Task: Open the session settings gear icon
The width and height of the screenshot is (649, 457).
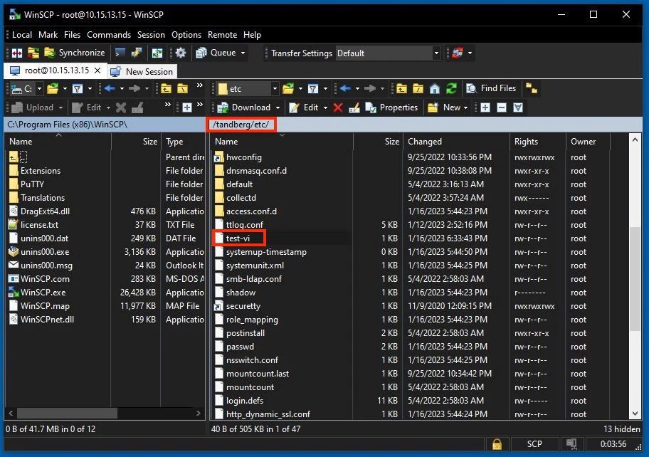Action: [181, 53]
